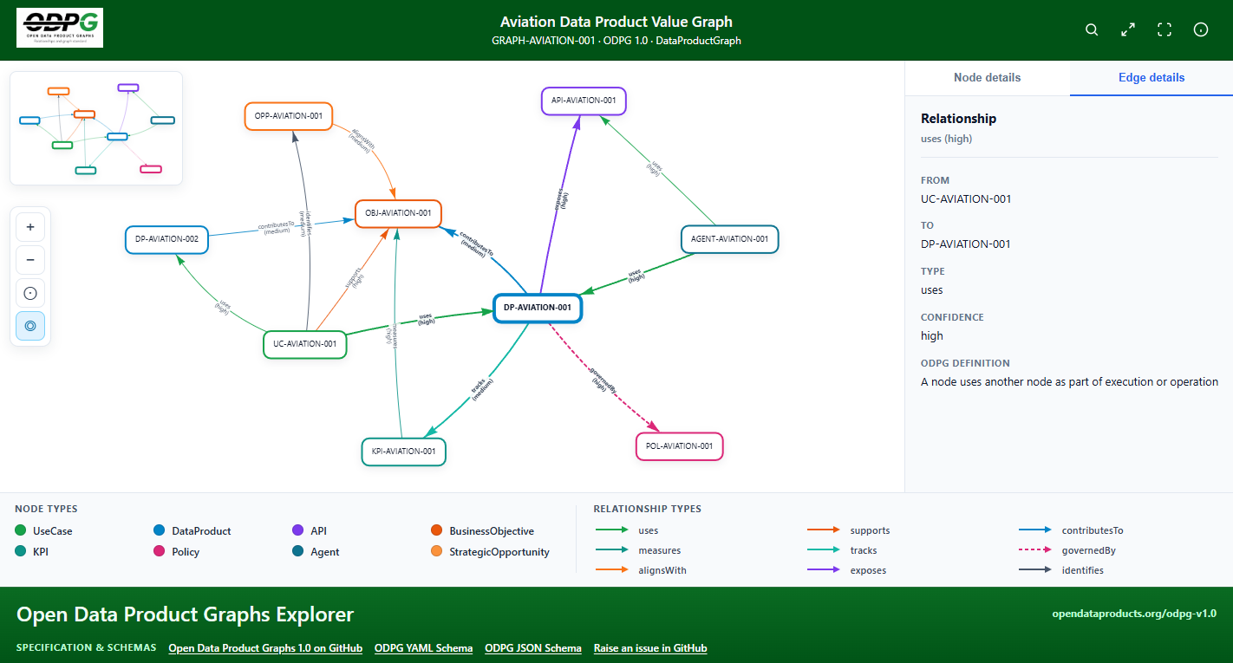Select the DP-AVIATION-002 graph node
This screenshot has width=1233, height=663.
pos(167,239)
